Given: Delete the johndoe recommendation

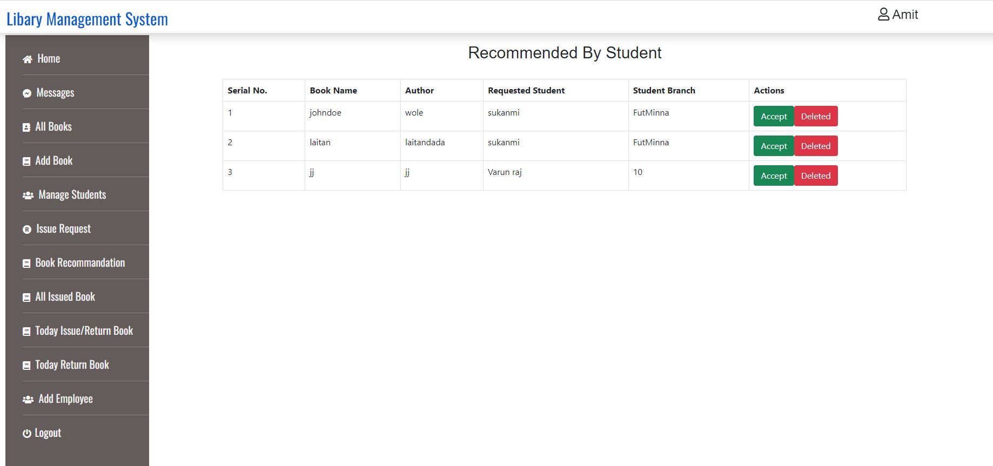Looking at the screenshot, I should pyautogui.click(x=816, y=116).
